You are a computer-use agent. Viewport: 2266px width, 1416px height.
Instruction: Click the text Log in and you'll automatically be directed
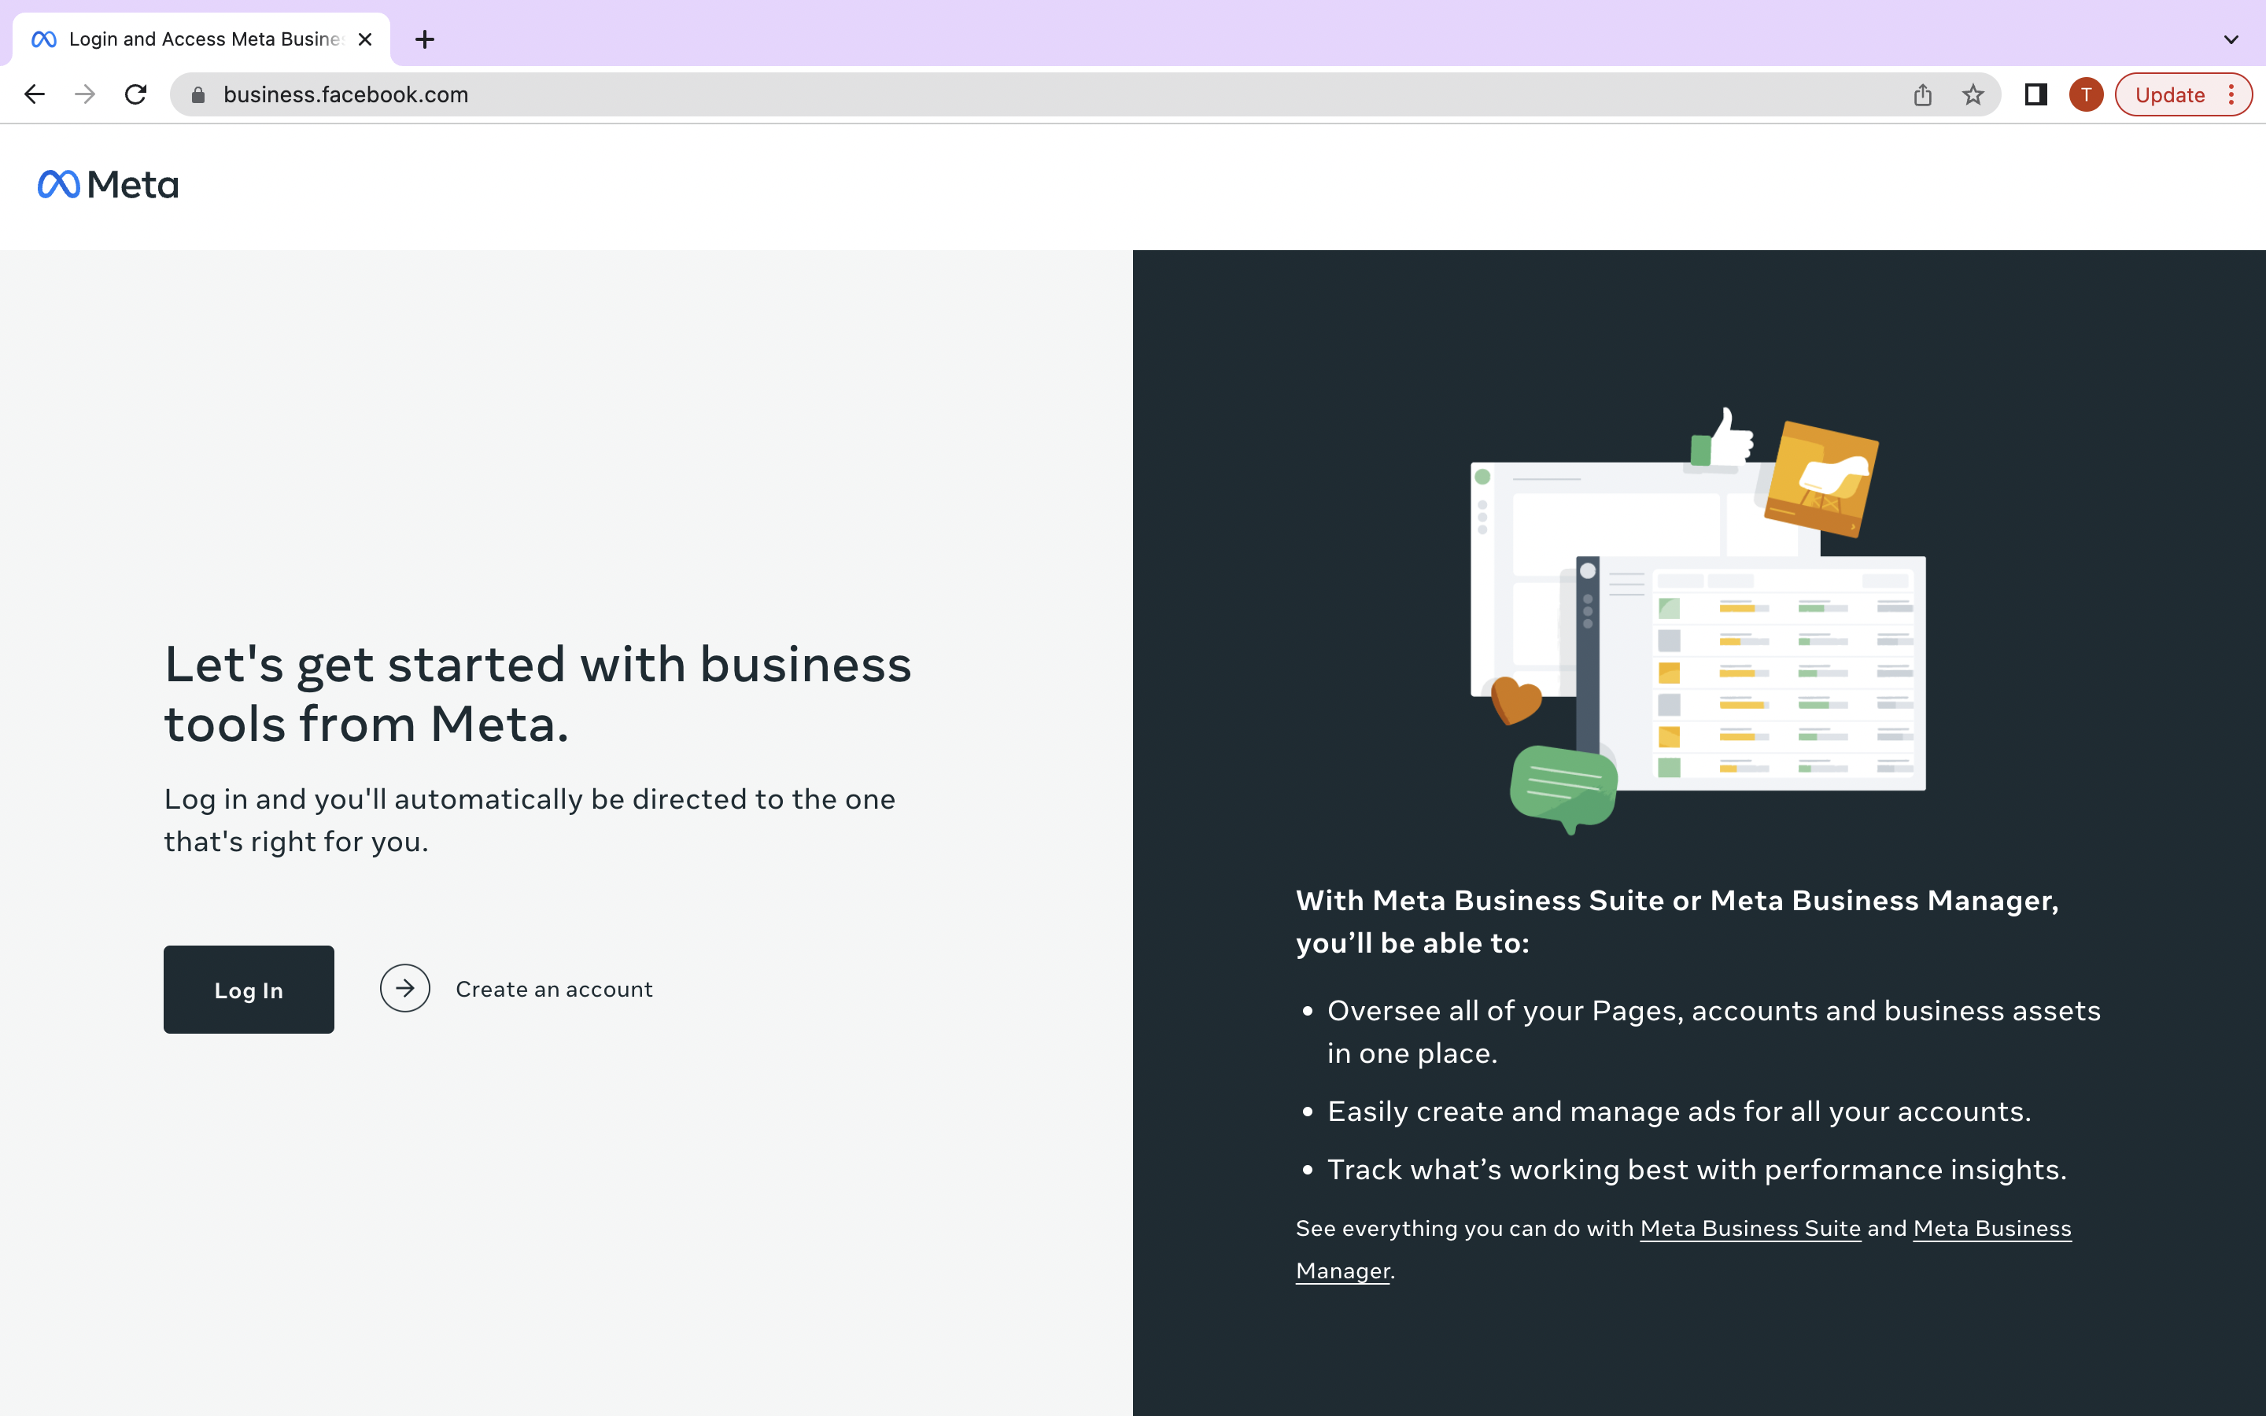(x=529, y=820)
